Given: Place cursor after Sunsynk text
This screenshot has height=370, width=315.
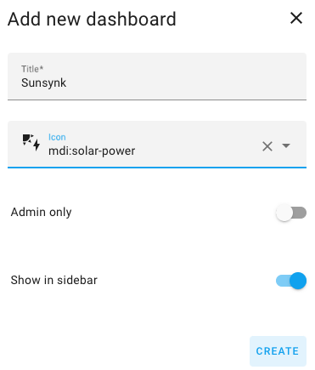Looking at the screenshot, I should tap(67, 83).
